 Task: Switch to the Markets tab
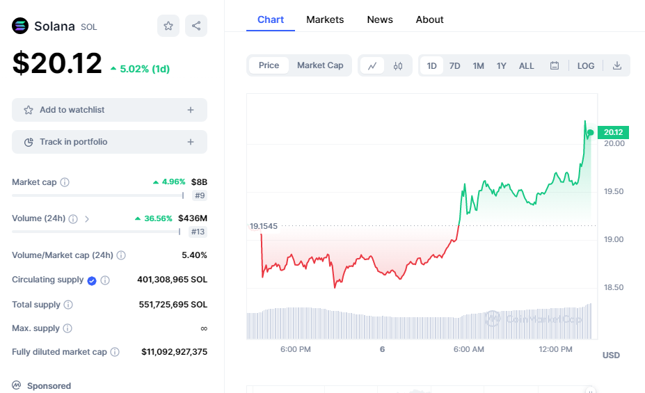pyautogui.click(x=325, y=19)
